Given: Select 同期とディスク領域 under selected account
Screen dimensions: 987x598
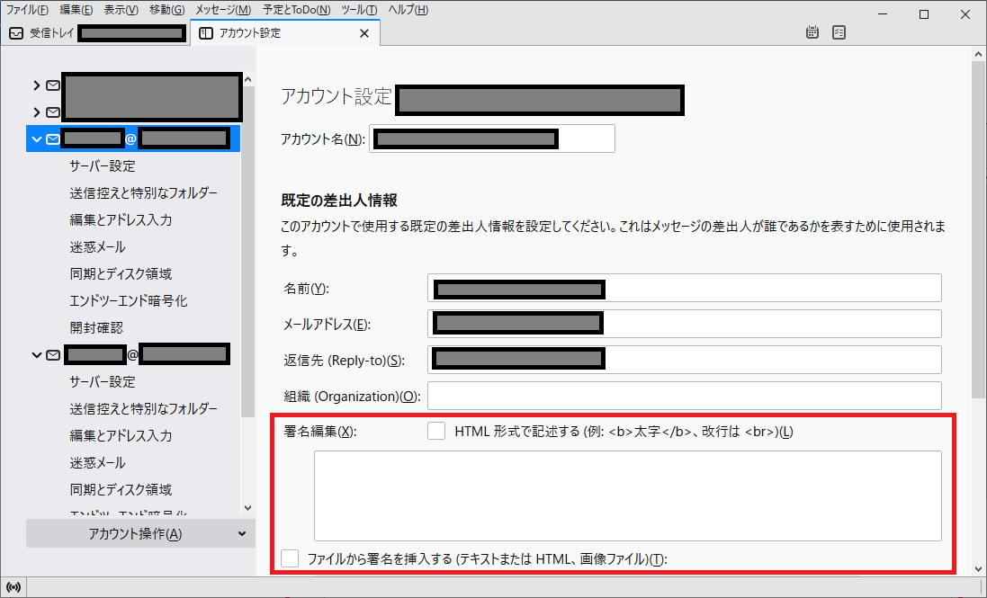Looking at the screenshot, I should [121, 274].
